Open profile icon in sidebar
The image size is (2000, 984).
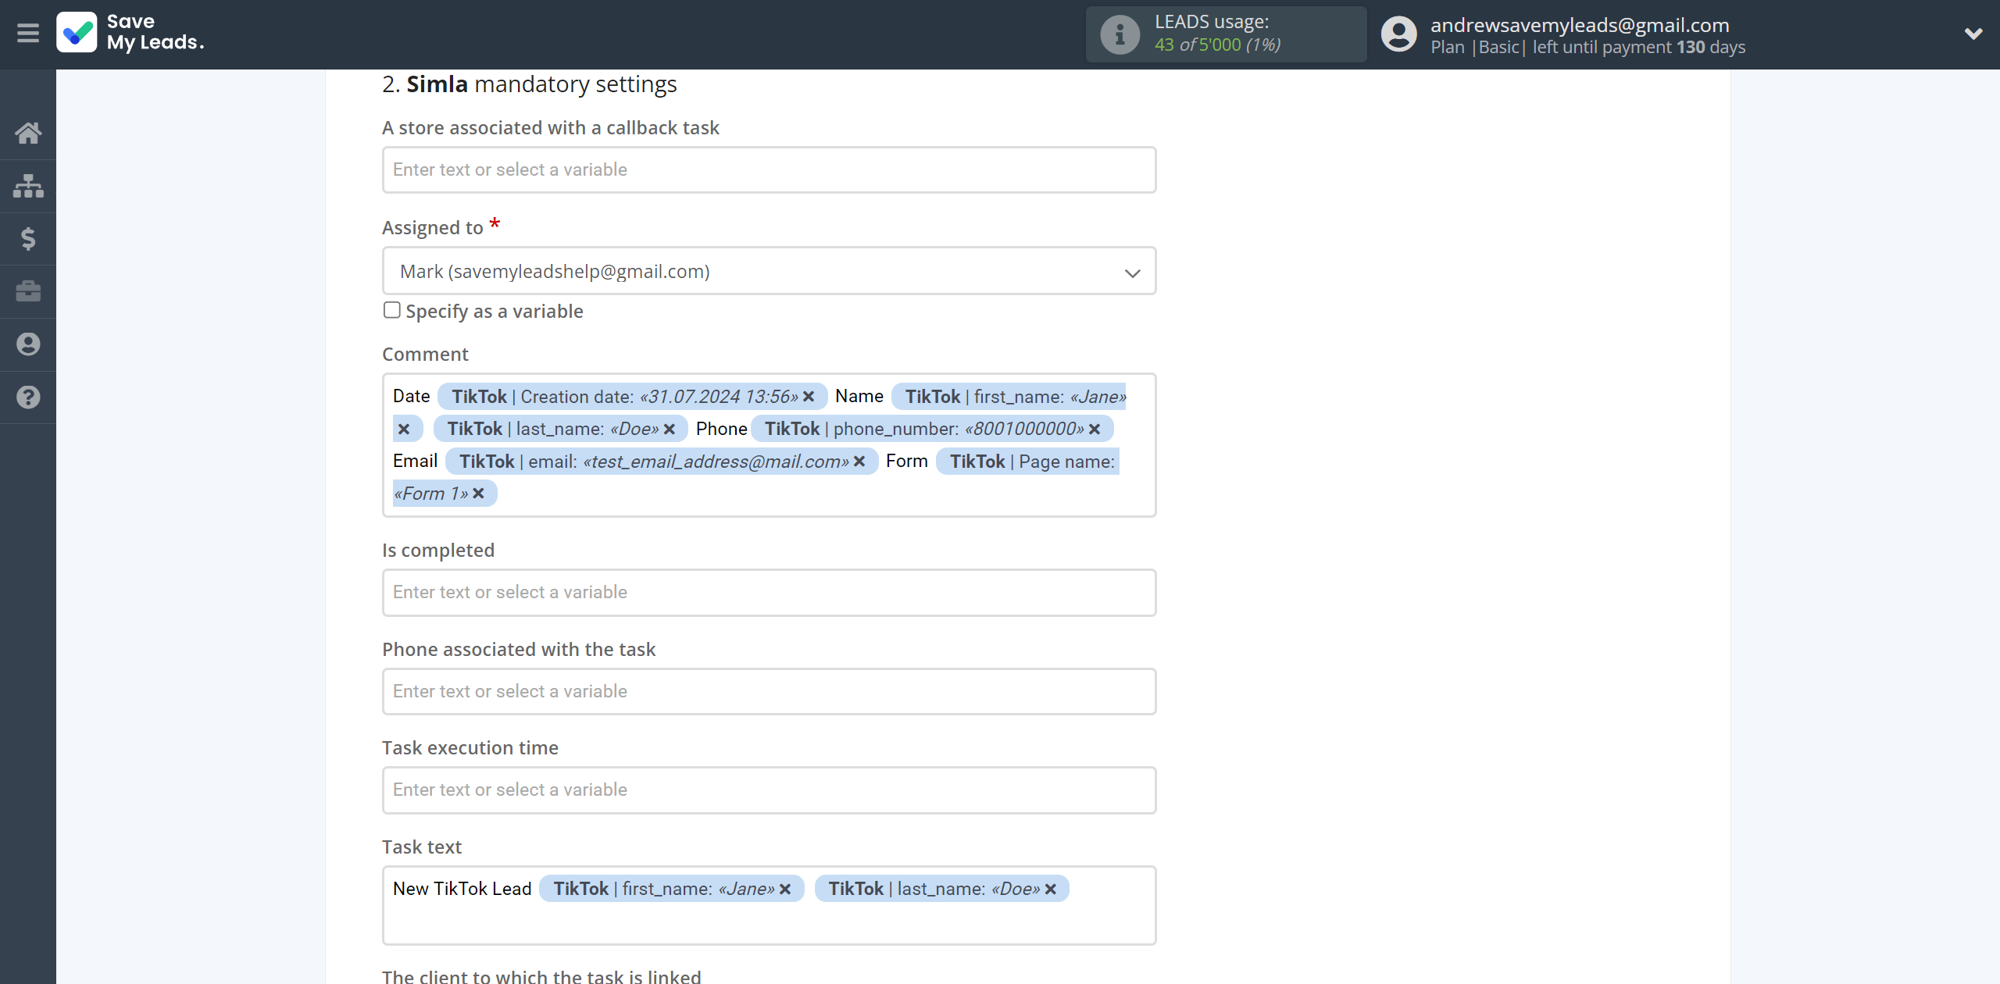28,344
